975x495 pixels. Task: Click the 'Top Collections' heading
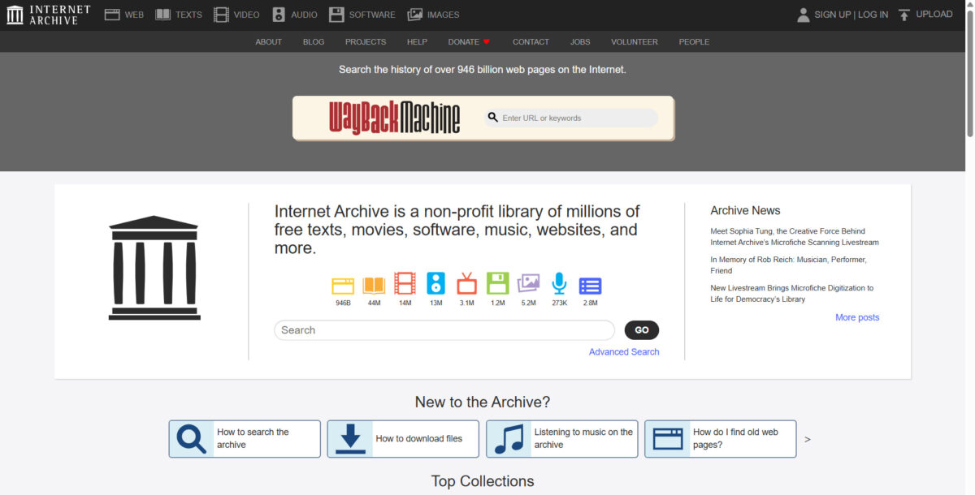pos(483,481)
